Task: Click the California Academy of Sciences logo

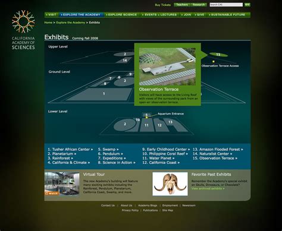Action: point(23,30)
